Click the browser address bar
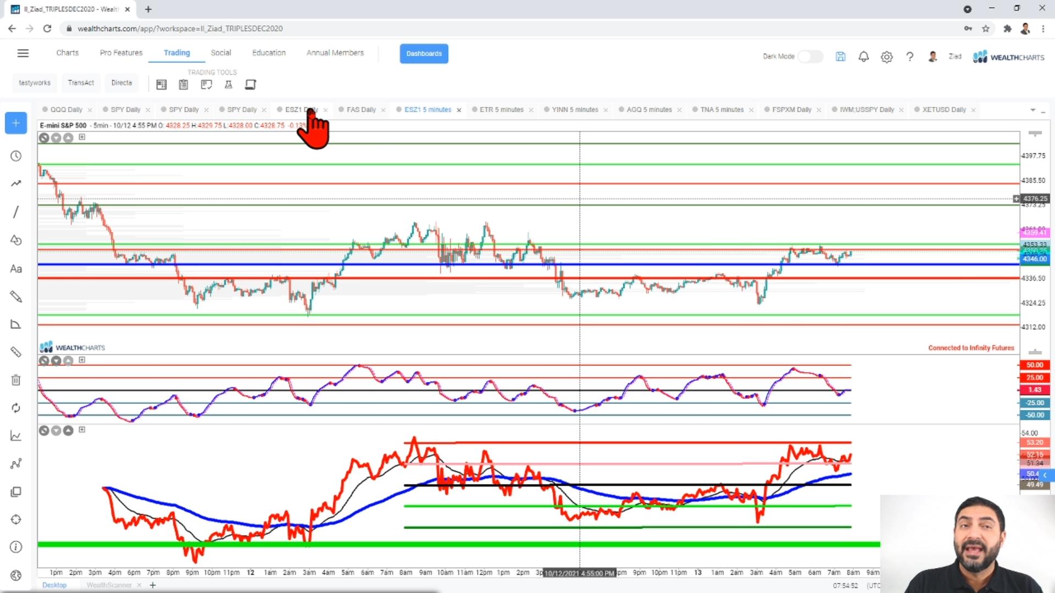The image size is (1055, 593). point(511,29)
